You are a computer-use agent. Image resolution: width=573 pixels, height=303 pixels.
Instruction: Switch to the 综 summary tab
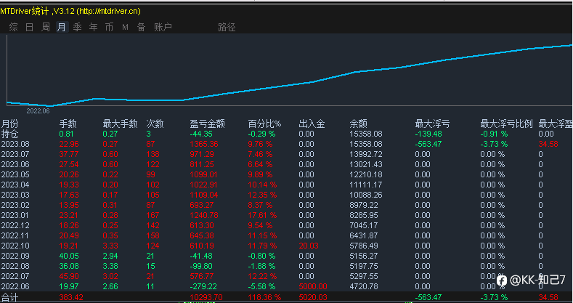tap(14, 27)
